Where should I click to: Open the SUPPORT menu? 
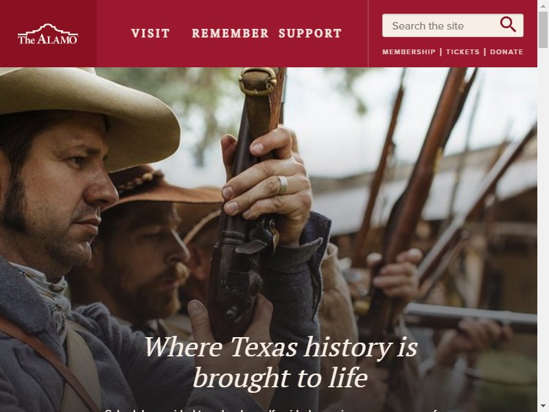[x=310, y=33]
